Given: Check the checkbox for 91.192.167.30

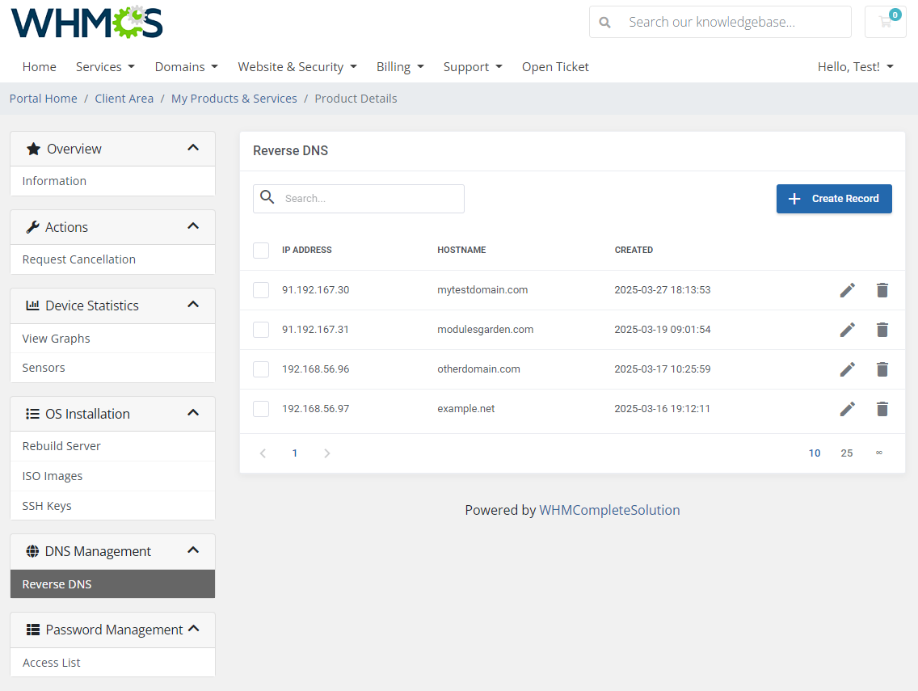Looking at the screenshot, I should tap(261, 290).
